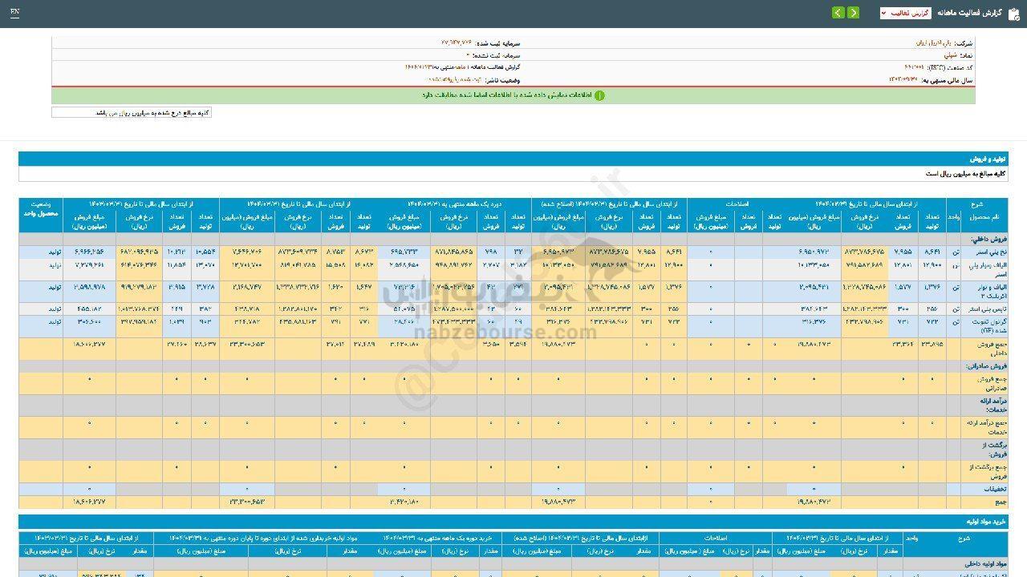Click the خرید مواد اولیه section header
The width and height of the screenshot is (1027, 577).
[985, 522]
